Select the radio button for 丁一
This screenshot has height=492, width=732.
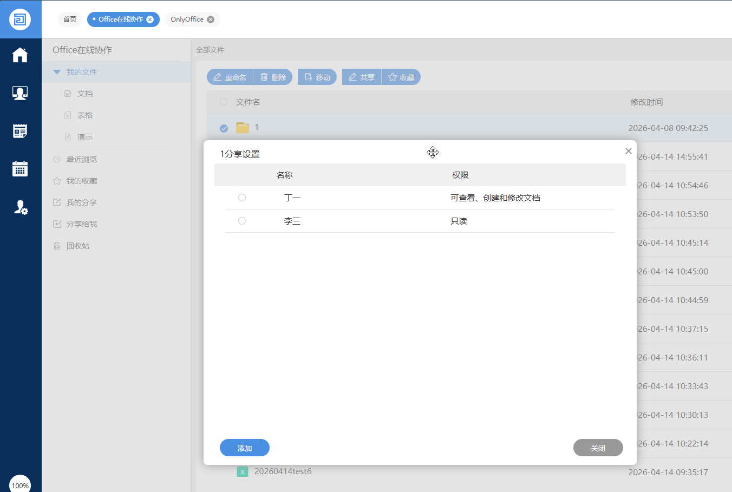pos(242,198)
